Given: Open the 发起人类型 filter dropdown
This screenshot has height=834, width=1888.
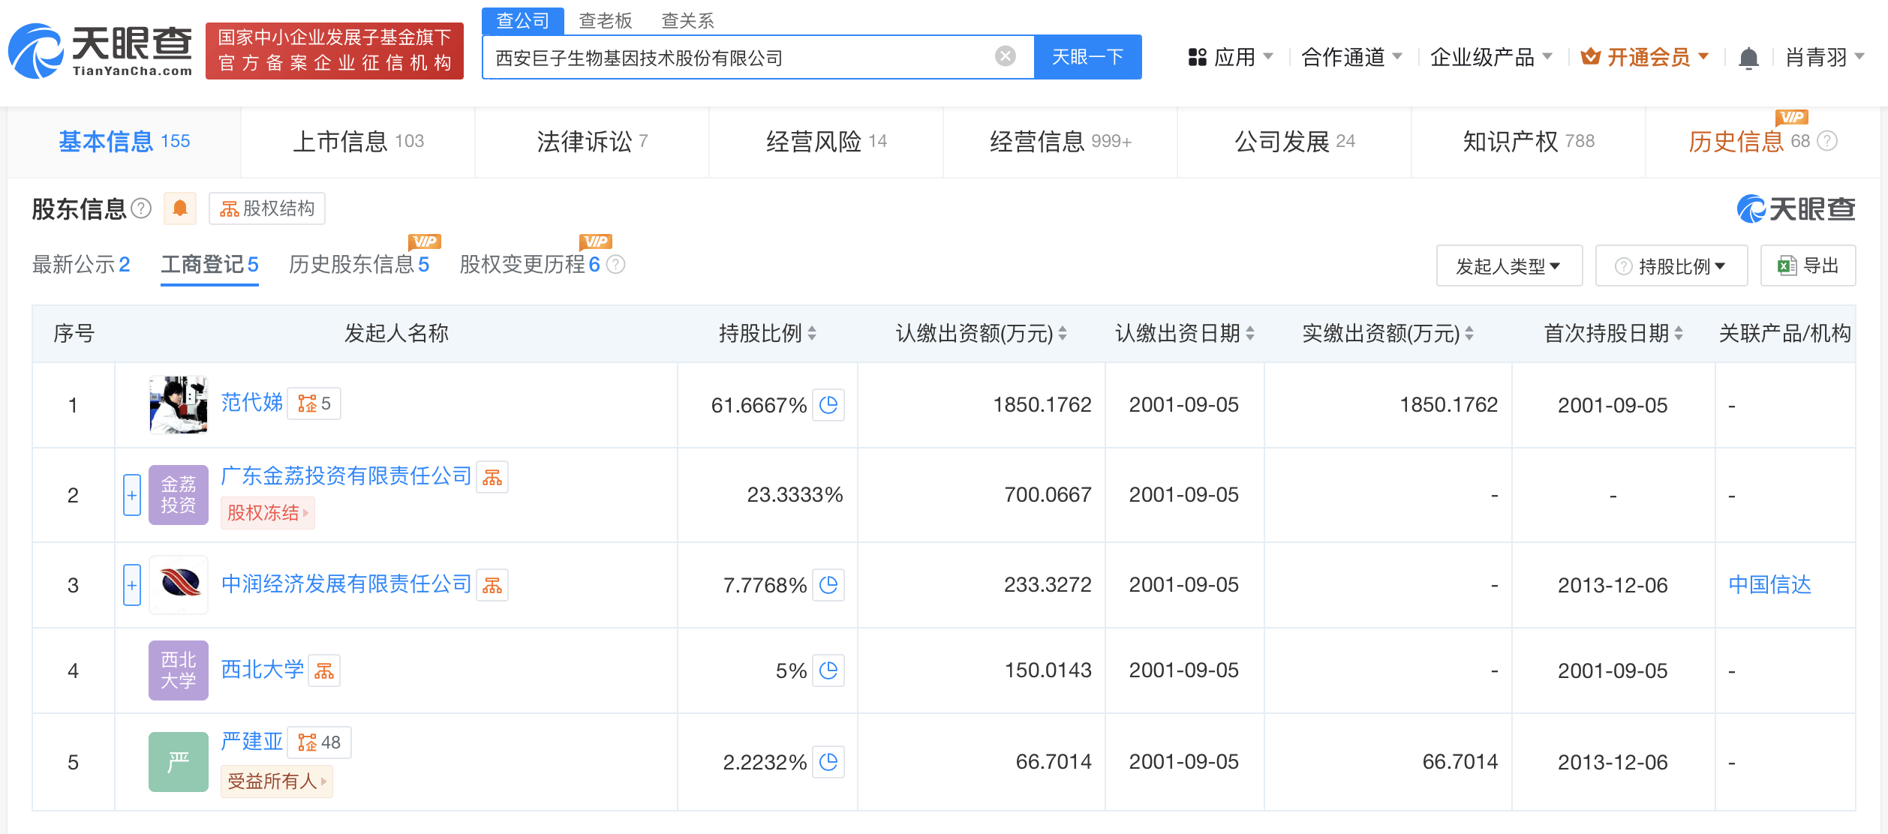Looking at the screenshot, I should (x=1509, y=265).
